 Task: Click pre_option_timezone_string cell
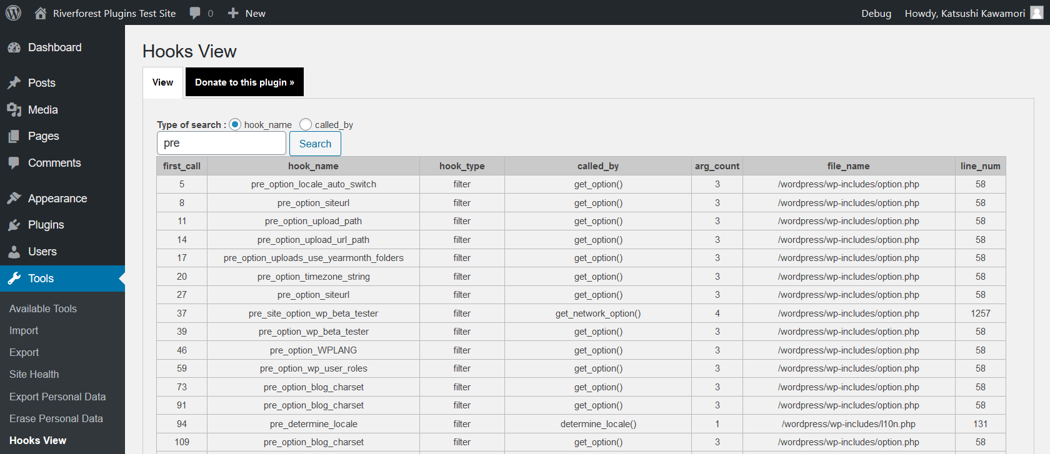pos(313,277)
